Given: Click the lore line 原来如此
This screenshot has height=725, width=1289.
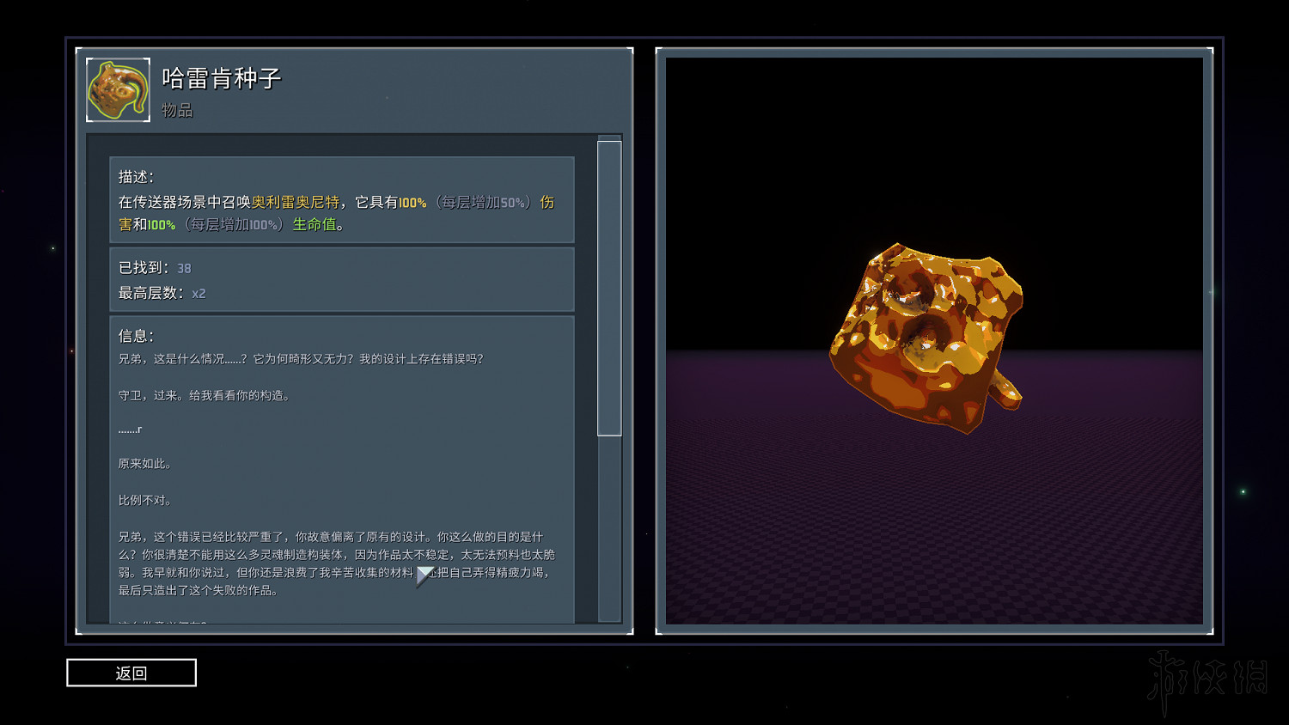Looking at the screenshot, I should (145, 464).
